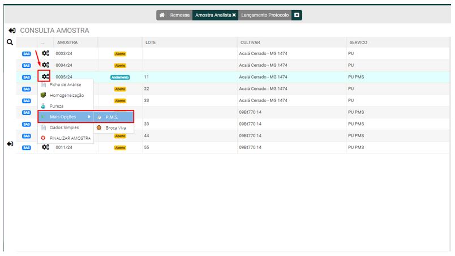Click gear icon for sample 0011/24
The height and width of the screenshot is (256, 455).
(x=45, y=147)
